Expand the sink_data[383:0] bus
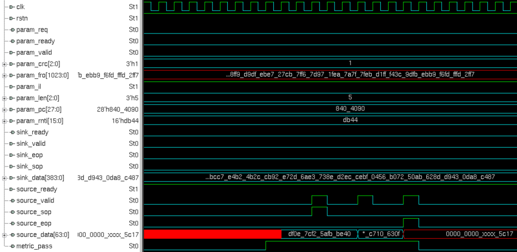The image size is (517, 252). pyautogui.click(x=4, y=178)
